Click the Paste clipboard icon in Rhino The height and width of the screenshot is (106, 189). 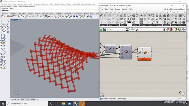coord(22,16)
